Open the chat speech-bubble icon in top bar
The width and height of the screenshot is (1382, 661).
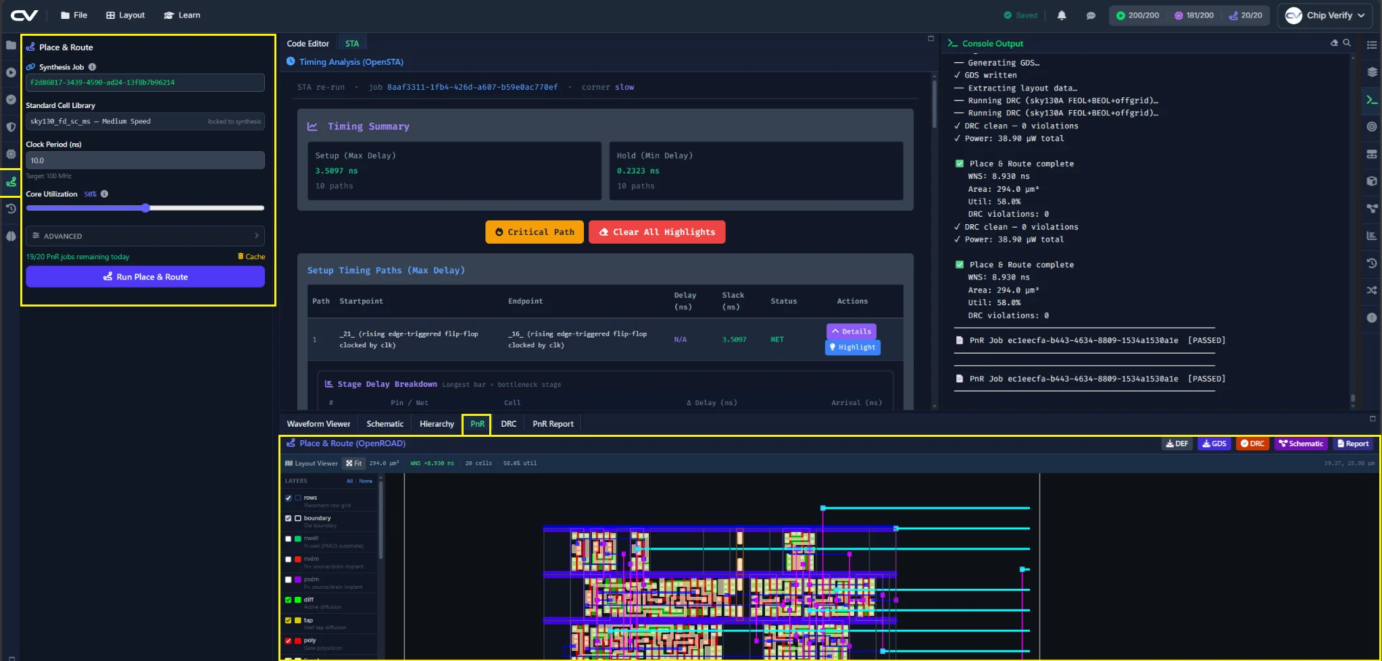[1091, 16]
